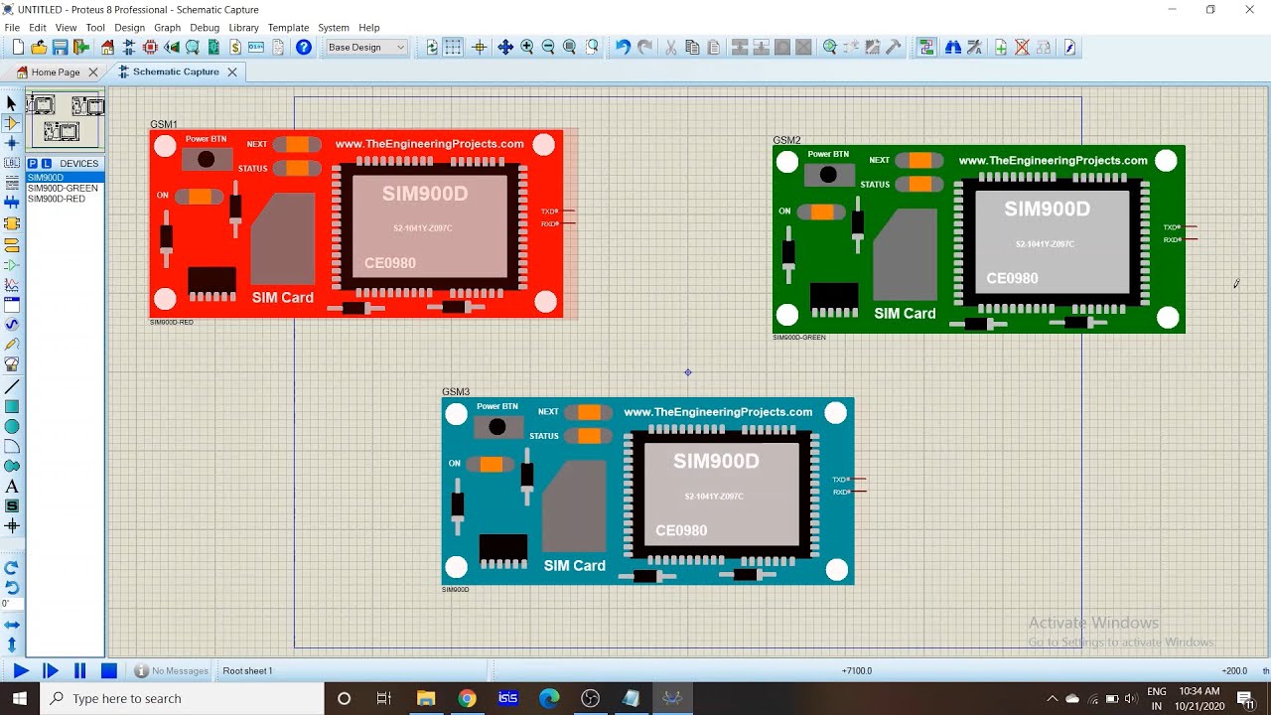Zoom in using the magnifier plus icon
Screen dimensions: 1271x715
pyautogui.click(x=527, y=48)
